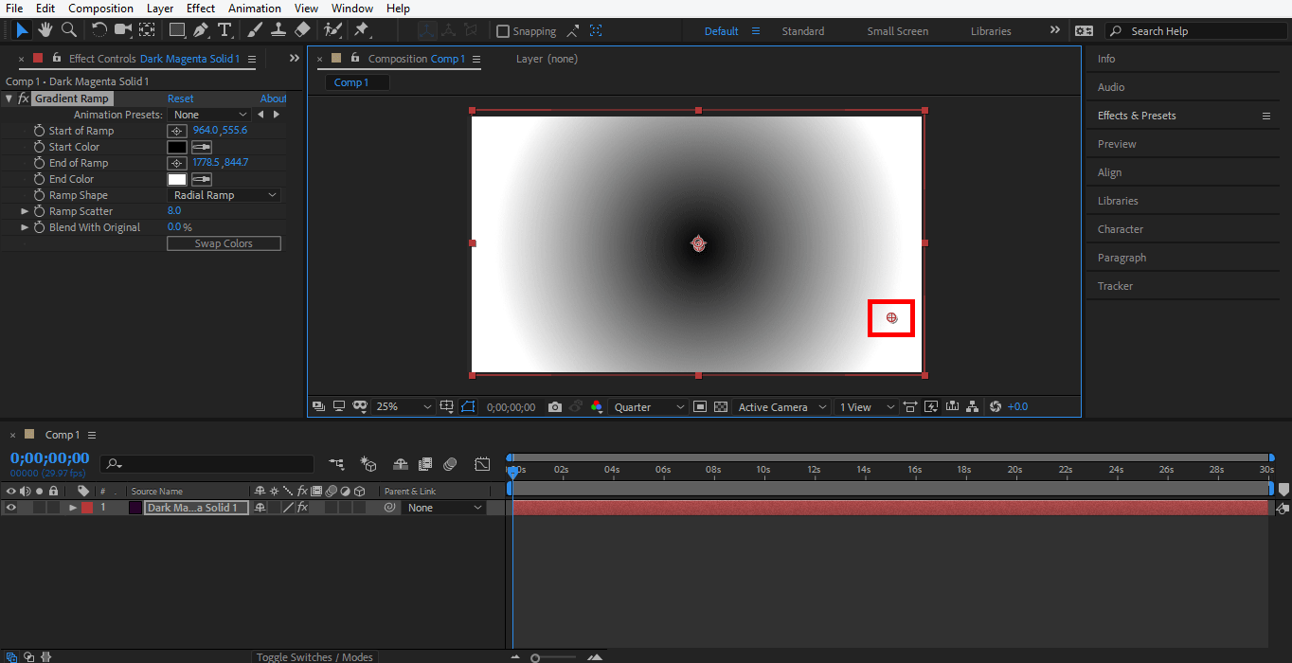Choose the Horizontal Type tool
The image size is (1292, 663).
(x=224, y=30)
